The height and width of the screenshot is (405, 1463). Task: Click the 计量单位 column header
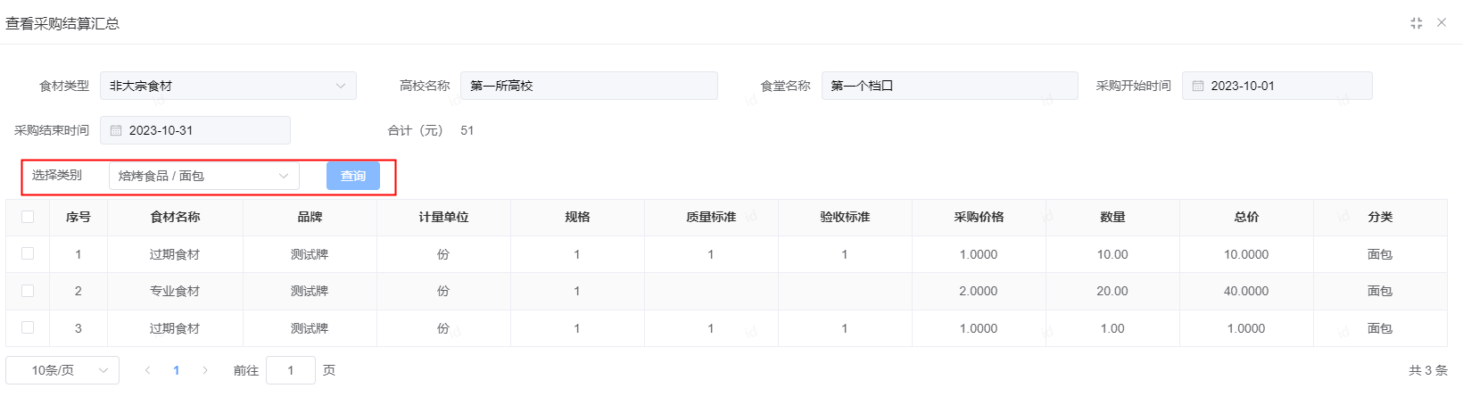(x=443, y=217)
